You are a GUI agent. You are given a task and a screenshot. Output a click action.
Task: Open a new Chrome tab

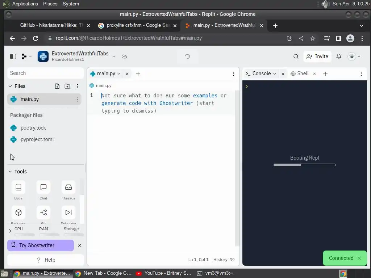(275, 26)
